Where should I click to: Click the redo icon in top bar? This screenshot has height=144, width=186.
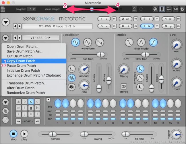[141, 9]
